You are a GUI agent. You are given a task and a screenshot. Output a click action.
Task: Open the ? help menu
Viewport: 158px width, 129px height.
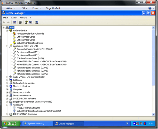(30, 18)
